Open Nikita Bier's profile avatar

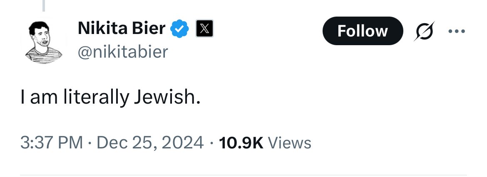tap(43, 41)
